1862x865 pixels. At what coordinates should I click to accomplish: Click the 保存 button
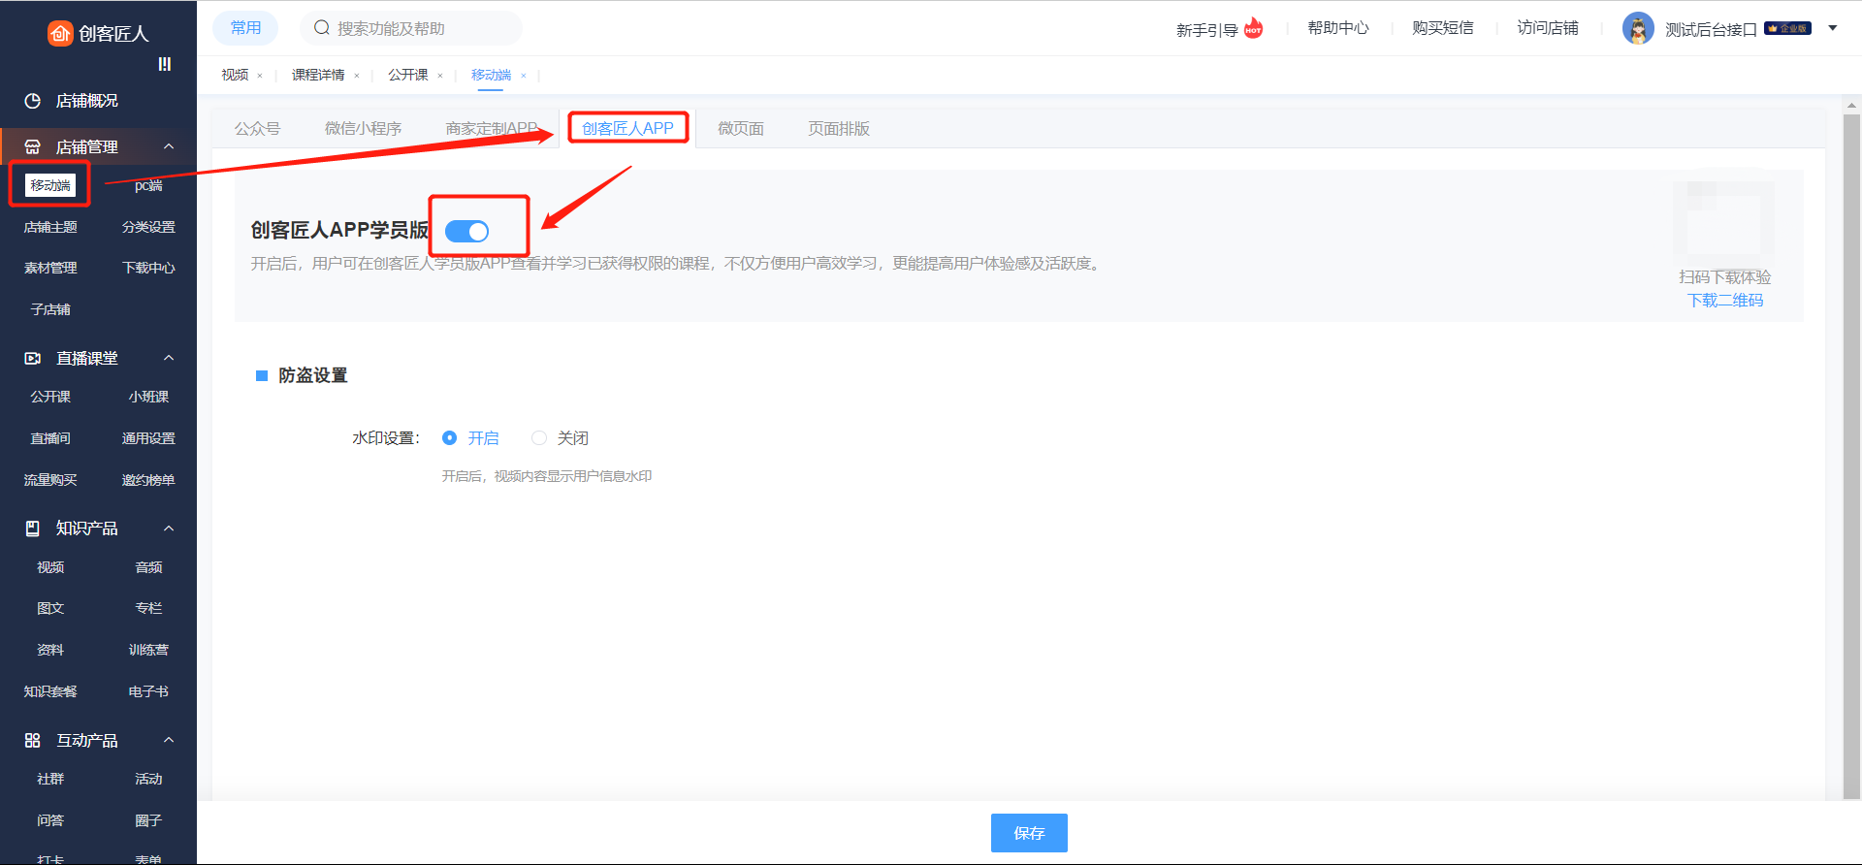(x=1028, y=833)
